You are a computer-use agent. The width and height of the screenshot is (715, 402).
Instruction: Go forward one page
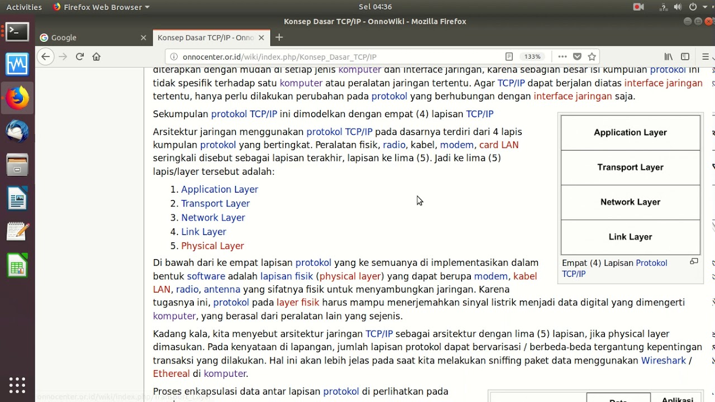63,56
